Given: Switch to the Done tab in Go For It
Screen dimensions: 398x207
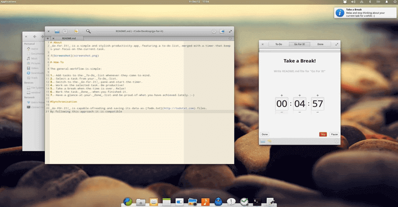Looking at the screenshot, I should pyautogui.click(x=320, y=44).
